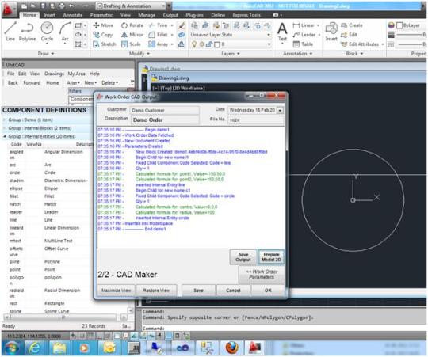Click the Create block tool
428x357 pixels.
click(352, 25)
